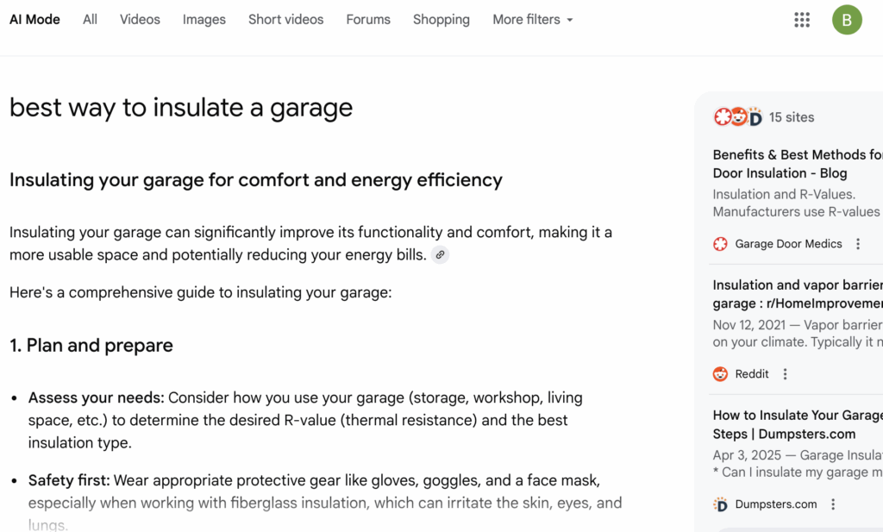The width and height of the screenshot is (883, 532).
Task: Click the Reddit favicon in sources
Action: (721, 374)
